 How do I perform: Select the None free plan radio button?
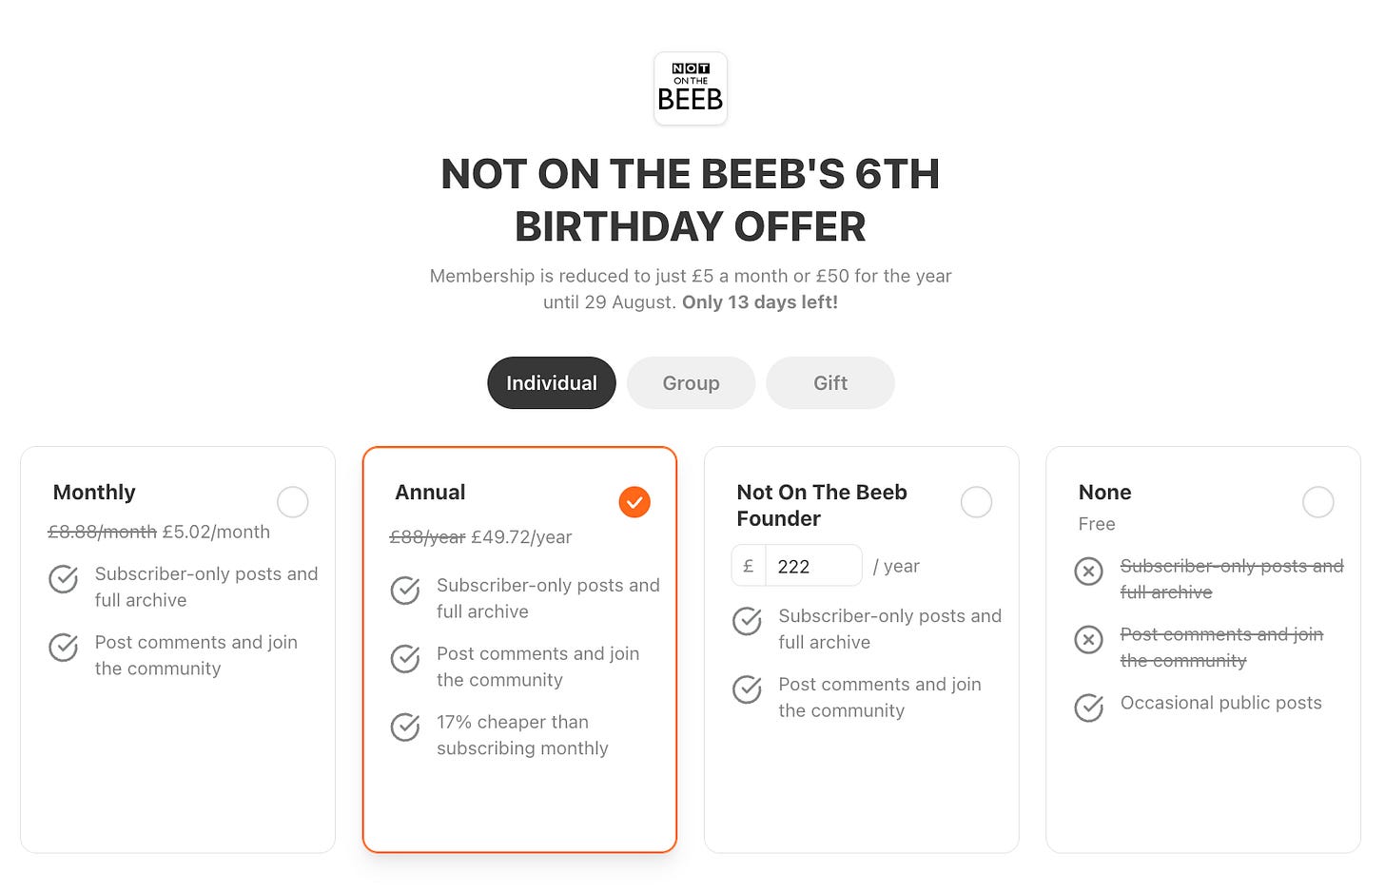(1318, 502)
